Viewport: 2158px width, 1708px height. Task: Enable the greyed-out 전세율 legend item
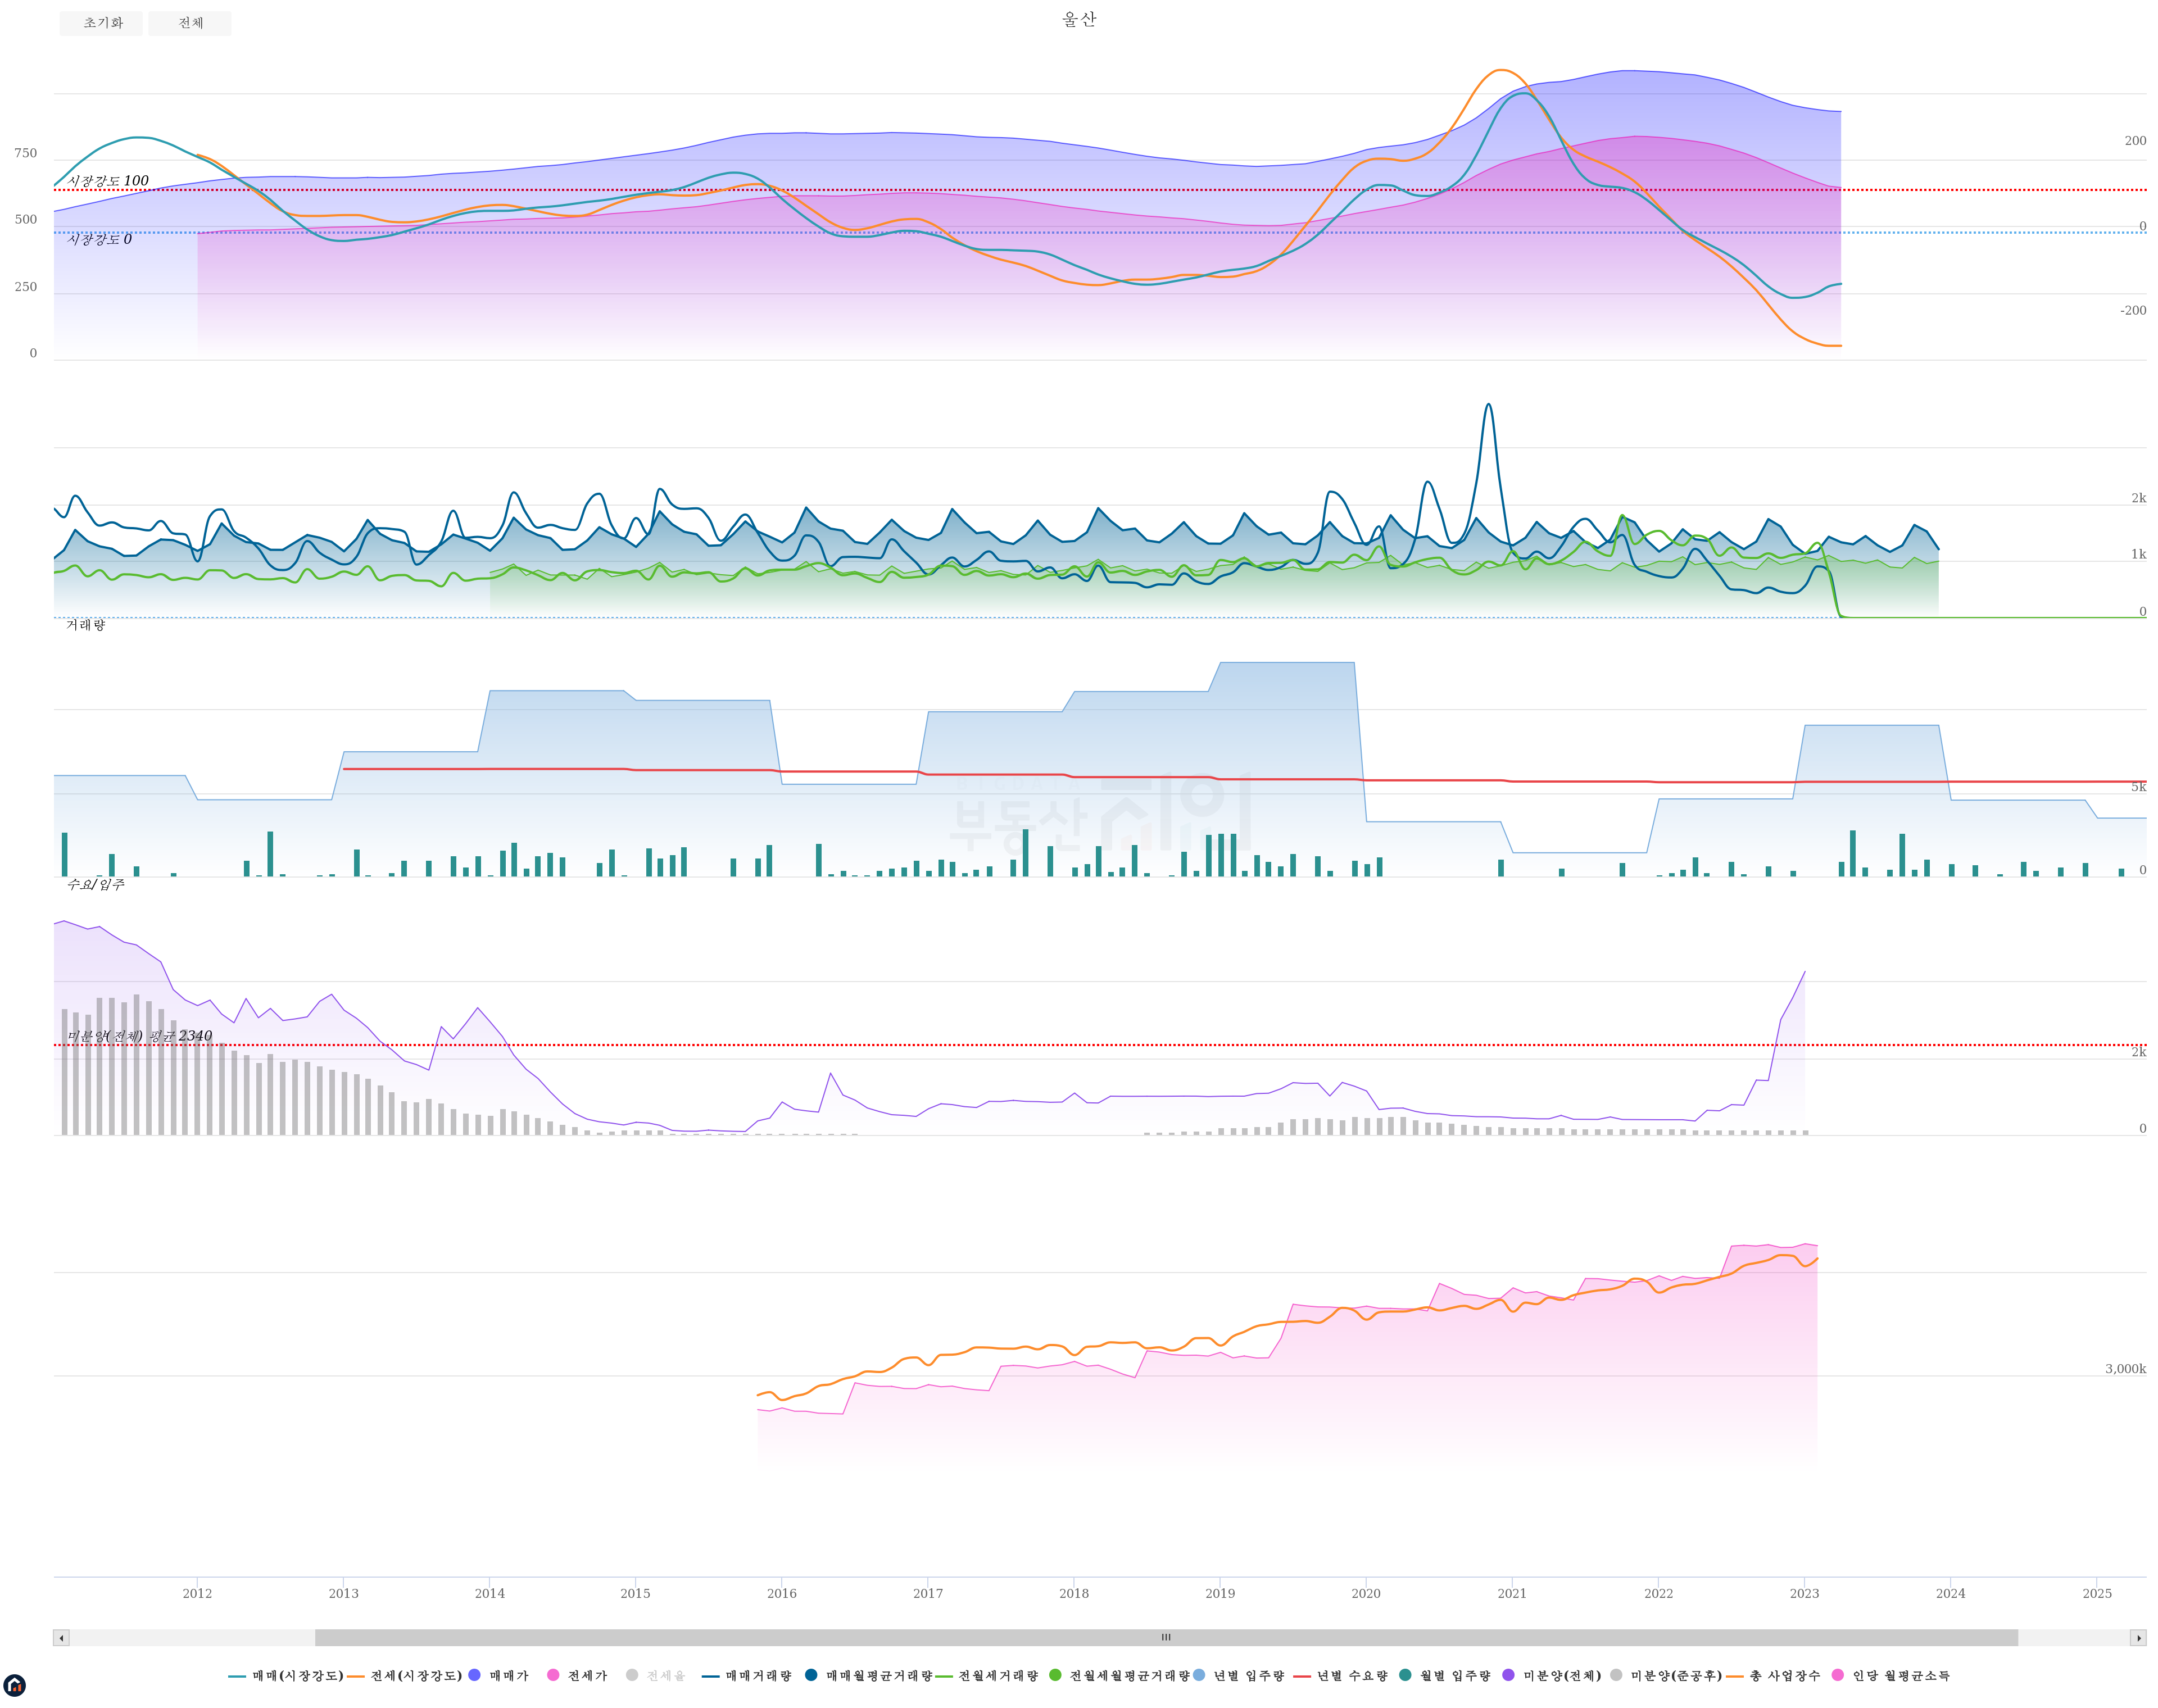click(x=665, y=1675)
